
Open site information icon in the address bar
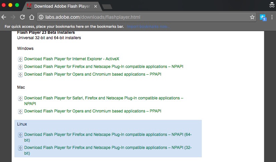tap(41, 17)
